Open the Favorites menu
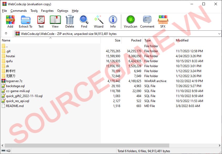Screen dimensions: 222x154 47,11
